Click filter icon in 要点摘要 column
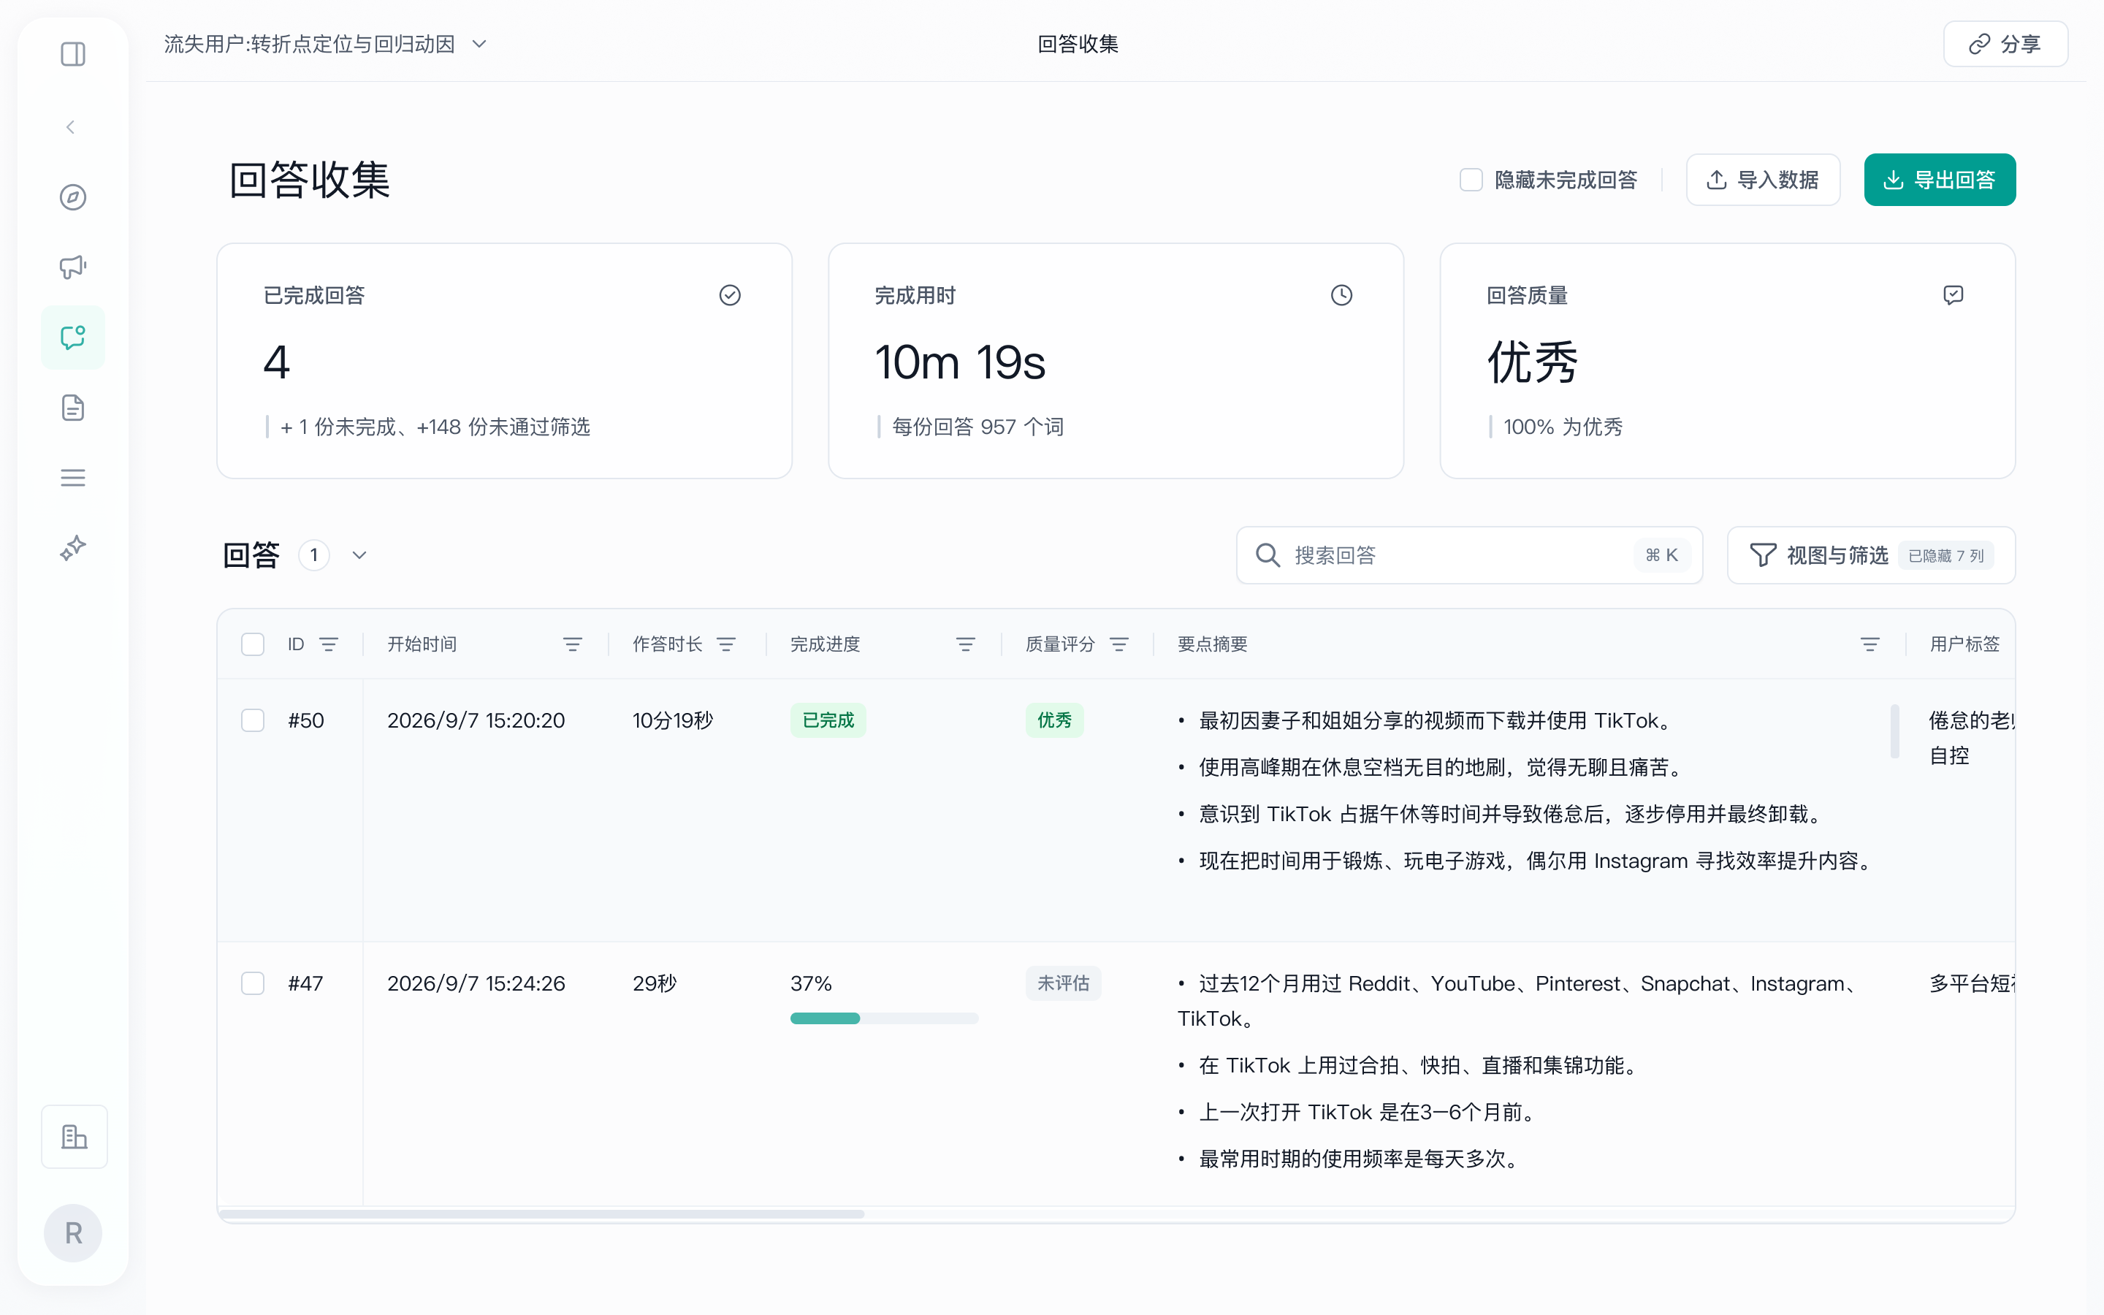 click(x=1869, y=644)
